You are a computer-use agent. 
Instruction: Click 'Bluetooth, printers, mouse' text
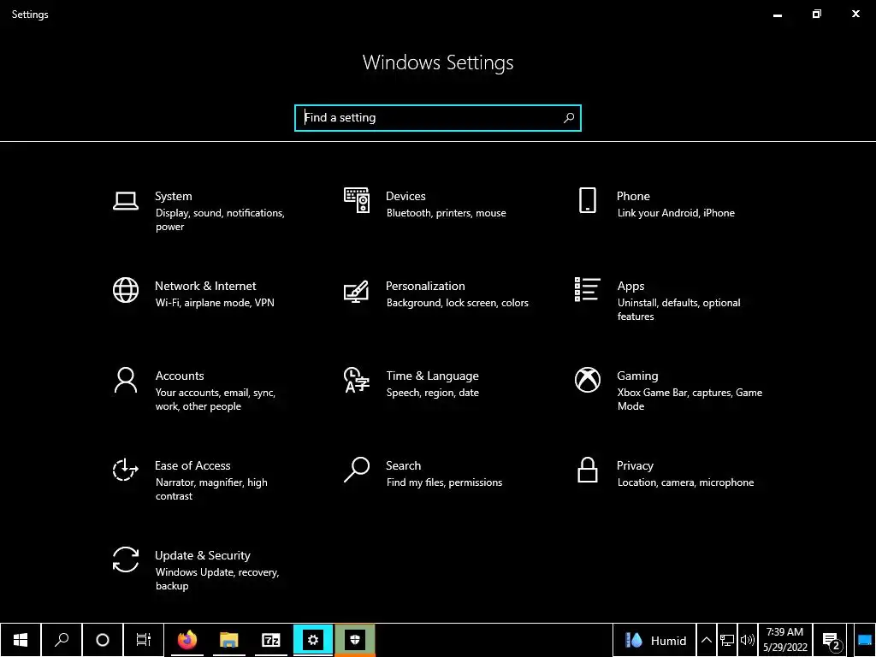[446, 213]
